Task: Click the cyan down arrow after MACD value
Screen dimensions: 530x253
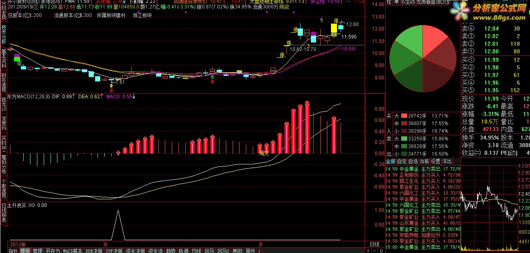Action: click(x=134, y=96)
